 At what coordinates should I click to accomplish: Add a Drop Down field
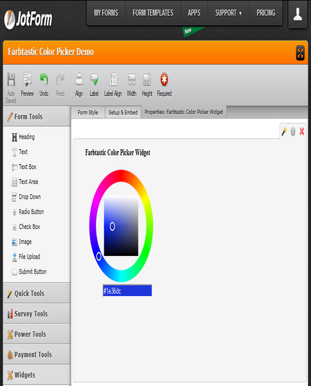26,197
